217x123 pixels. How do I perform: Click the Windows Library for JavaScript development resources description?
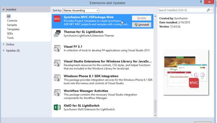tap(107, 67)
